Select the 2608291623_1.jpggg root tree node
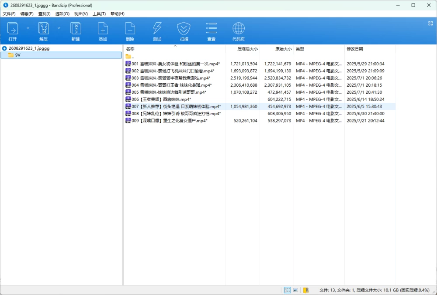Screen dimensions: 437x295 tap(29, 48)
